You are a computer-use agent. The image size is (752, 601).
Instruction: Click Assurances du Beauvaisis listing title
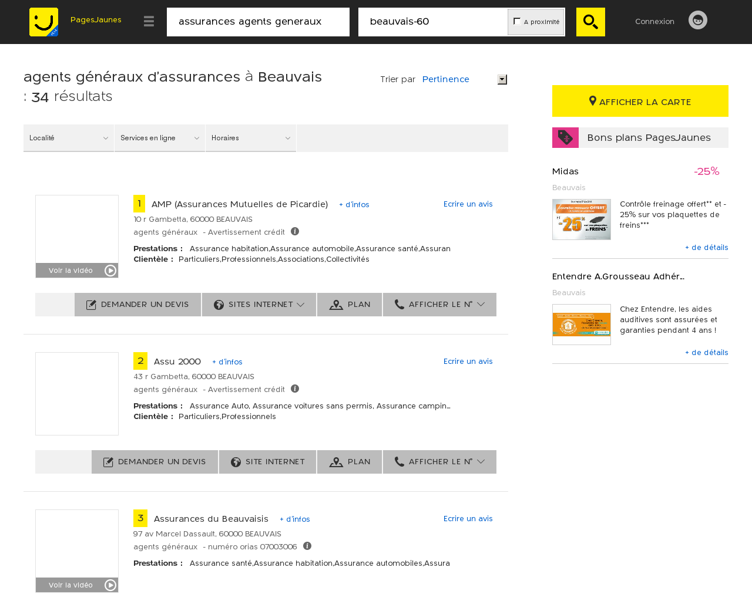click(x=211, y=519)
